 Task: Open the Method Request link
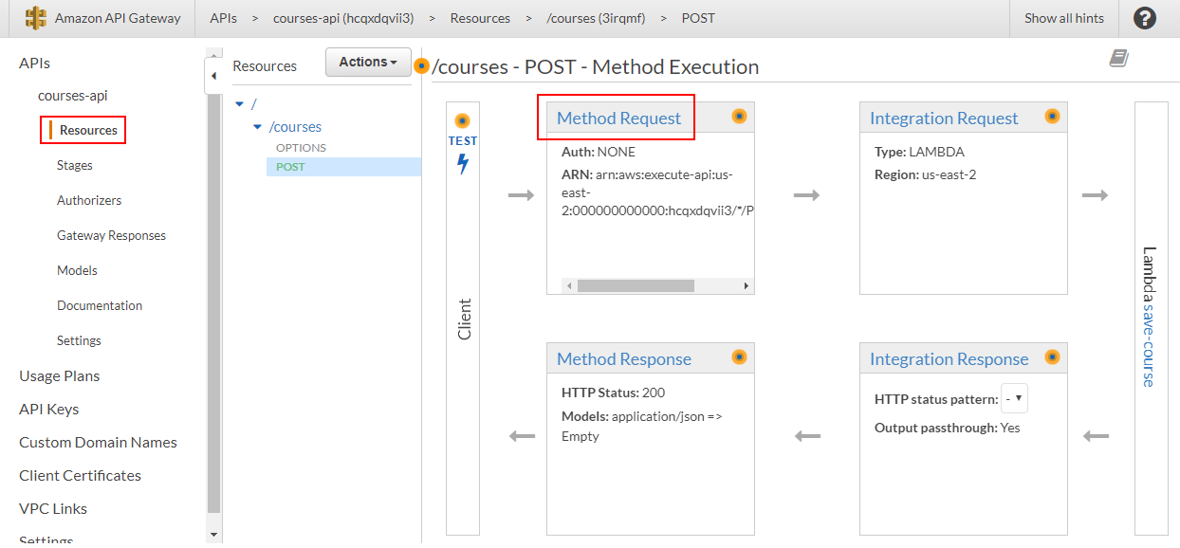coord(618,119)
